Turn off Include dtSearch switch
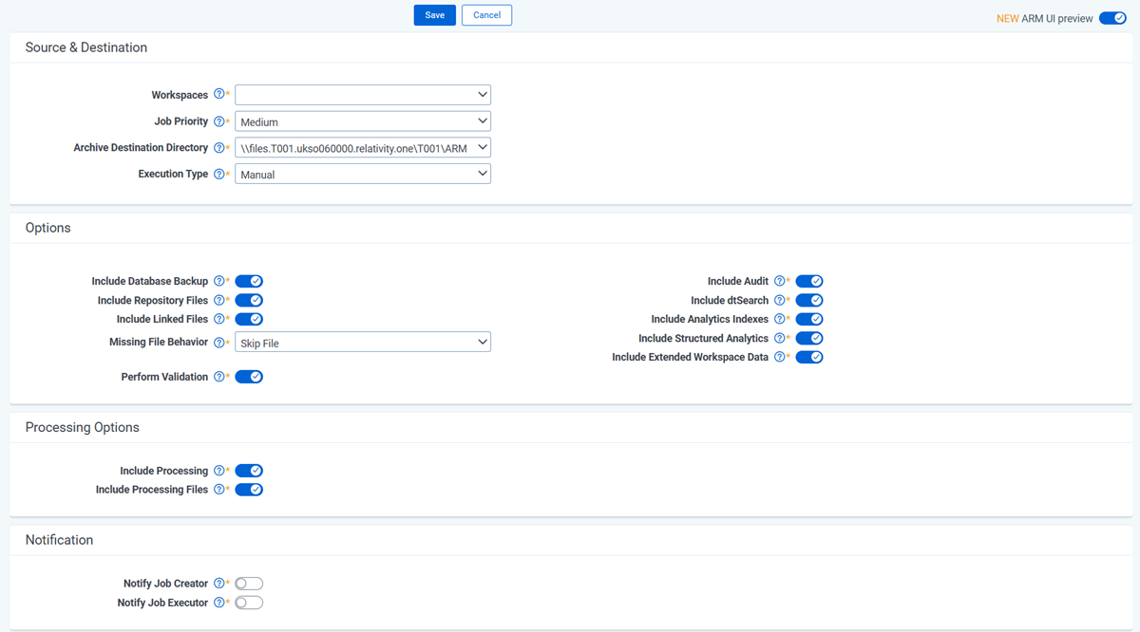Screen dimensions: 1140x632 click(x=809, y=301)
